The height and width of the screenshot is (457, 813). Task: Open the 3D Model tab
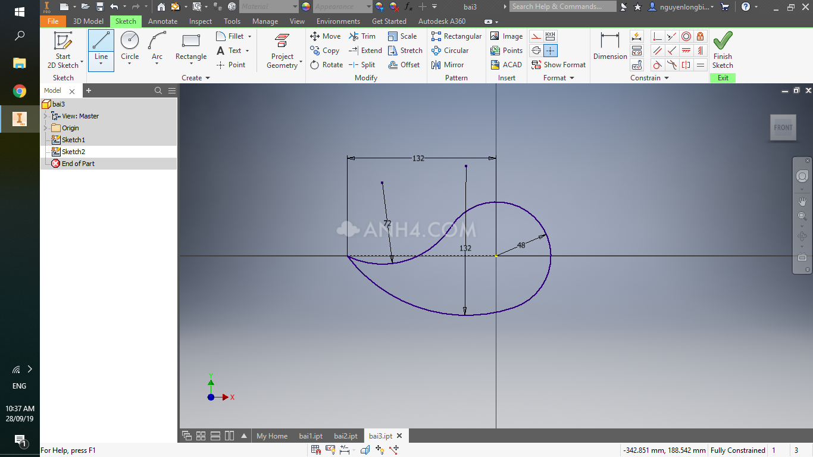pos(88,21)
